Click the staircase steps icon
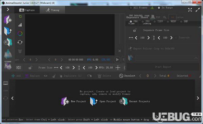Screen dimensions: 203x124 coord(20,25)
